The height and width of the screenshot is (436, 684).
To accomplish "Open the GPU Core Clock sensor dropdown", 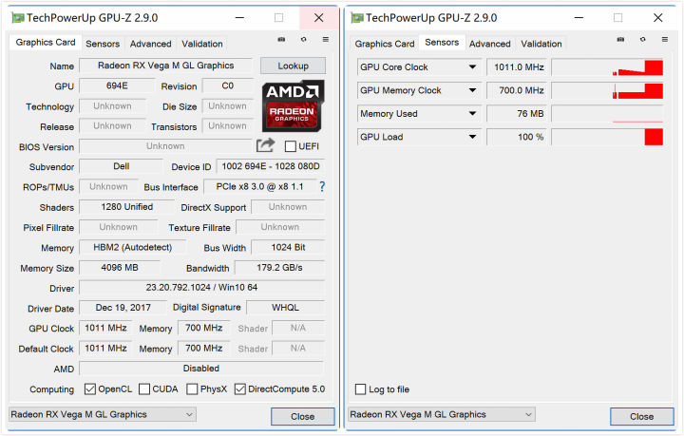I will pyautogui.click(x=472, y=67).
